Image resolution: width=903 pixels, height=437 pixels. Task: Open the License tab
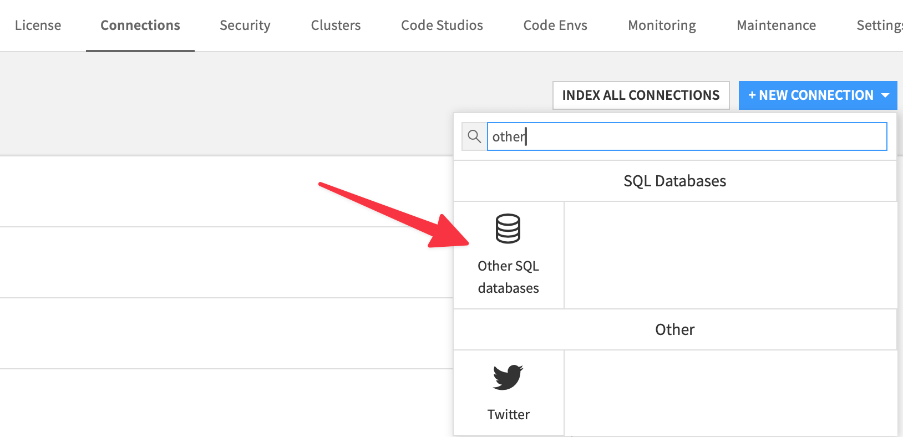(38, 26)
